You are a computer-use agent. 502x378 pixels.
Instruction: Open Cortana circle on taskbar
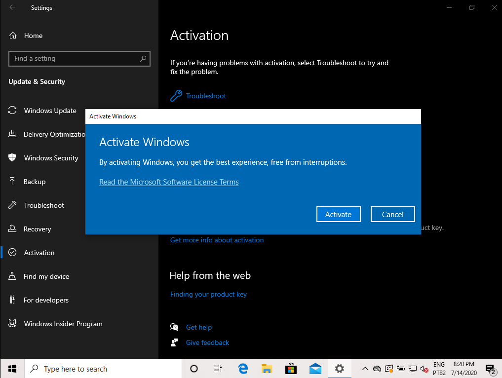pos(193,369)
